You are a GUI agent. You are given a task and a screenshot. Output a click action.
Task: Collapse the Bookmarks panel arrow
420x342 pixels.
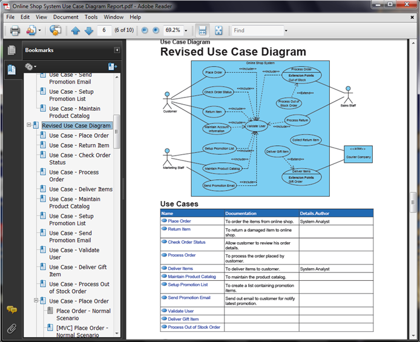117,50
